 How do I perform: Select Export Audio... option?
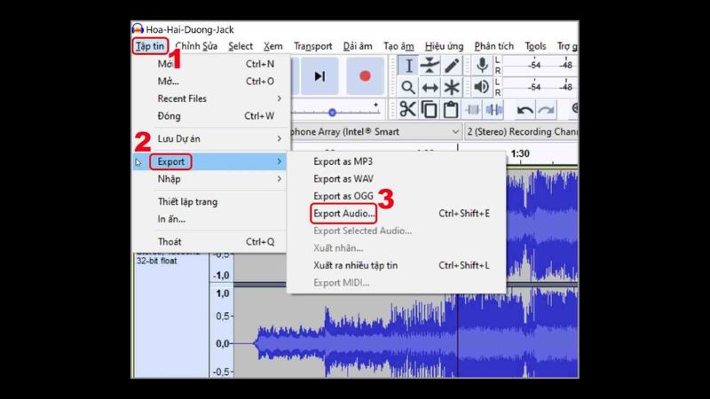point(397,213)
